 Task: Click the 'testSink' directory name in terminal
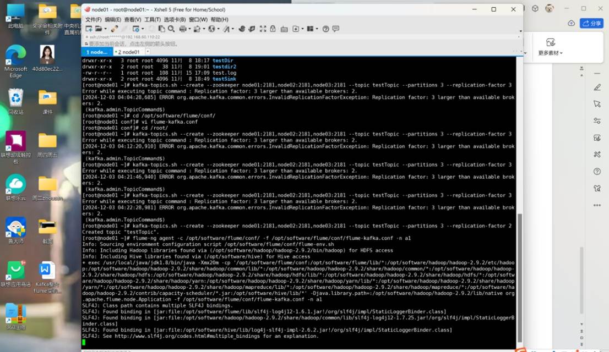(224, 79)
